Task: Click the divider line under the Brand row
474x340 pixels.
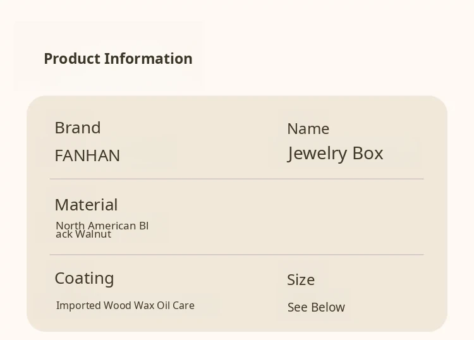Action: pos(236,179)
